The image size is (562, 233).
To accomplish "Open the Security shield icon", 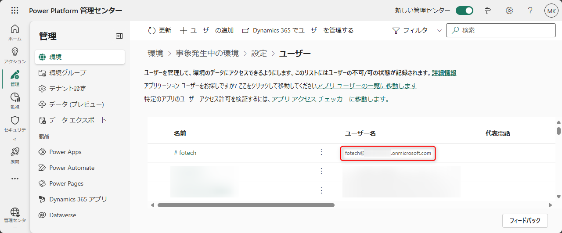I will pyautogui.click(x=14, y=124).
